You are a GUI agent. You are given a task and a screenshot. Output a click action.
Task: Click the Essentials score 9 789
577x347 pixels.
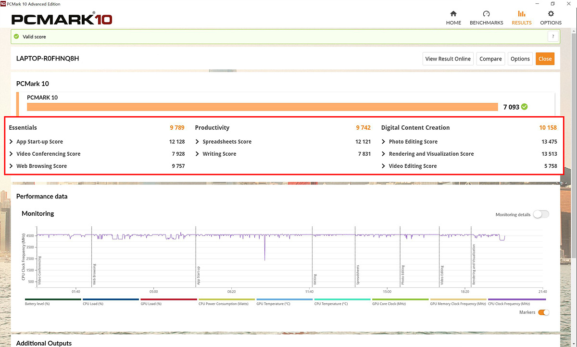tap(177, 128)
